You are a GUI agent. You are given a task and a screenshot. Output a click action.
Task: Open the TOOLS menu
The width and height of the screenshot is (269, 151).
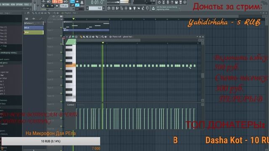[26, 5]
